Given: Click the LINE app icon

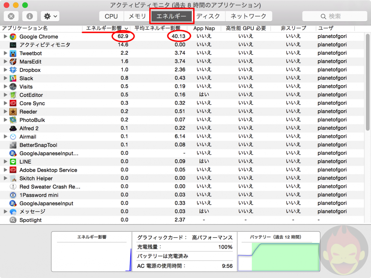Looking at the screenshot, I should [13, 162].
